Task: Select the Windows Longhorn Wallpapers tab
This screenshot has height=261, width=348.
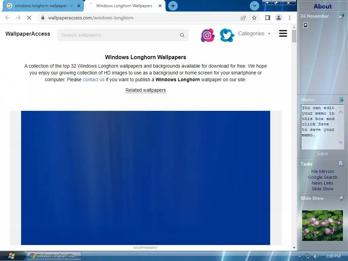Action: point(125,6)
